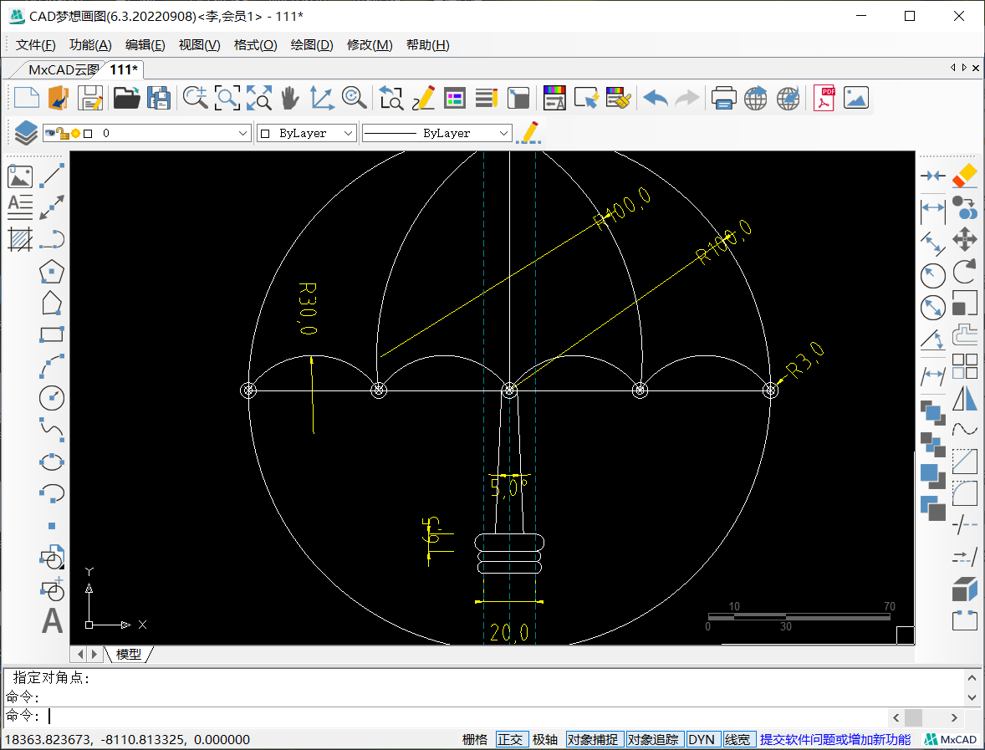Toggle 正交 ortho mode

[x=510, y=739]
